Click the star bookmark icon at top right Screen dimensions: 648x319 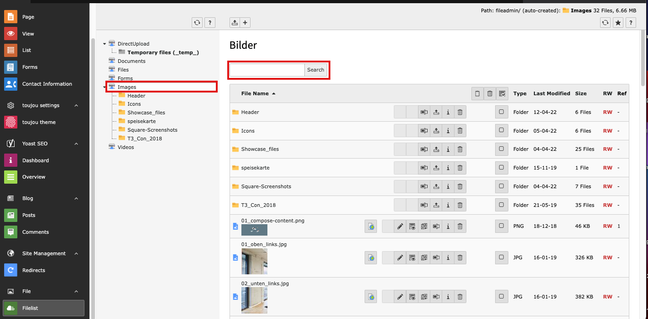pyautogui.click(x=618, y=22)
